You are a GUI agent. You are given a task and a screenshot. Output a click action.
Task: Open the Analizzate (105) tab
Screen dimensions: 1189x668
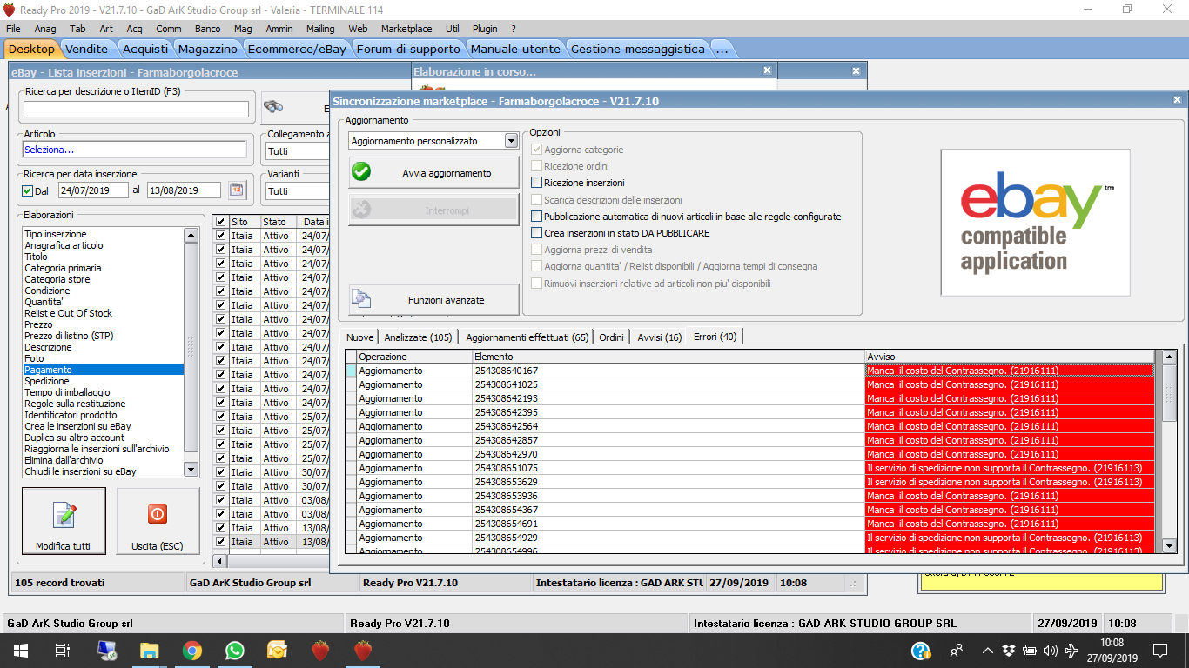click(x=418, y=337)
